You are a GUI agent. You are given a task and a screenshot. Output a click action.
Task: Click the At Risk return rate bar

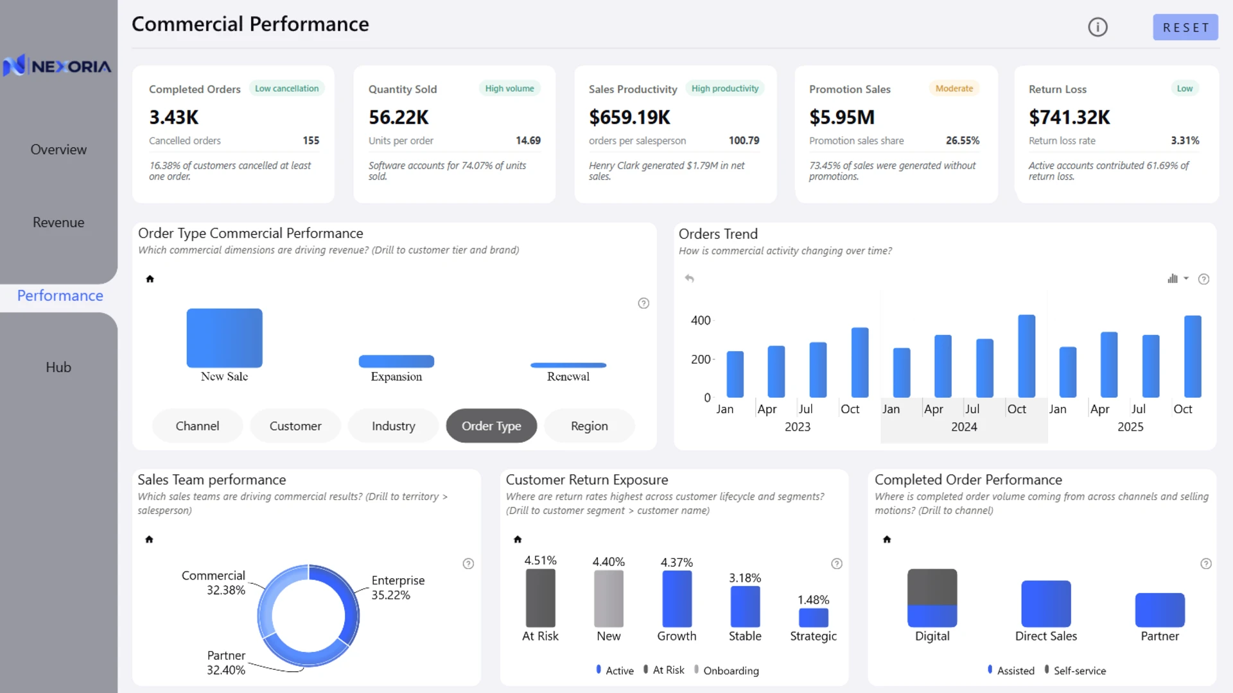click(540, 598)
